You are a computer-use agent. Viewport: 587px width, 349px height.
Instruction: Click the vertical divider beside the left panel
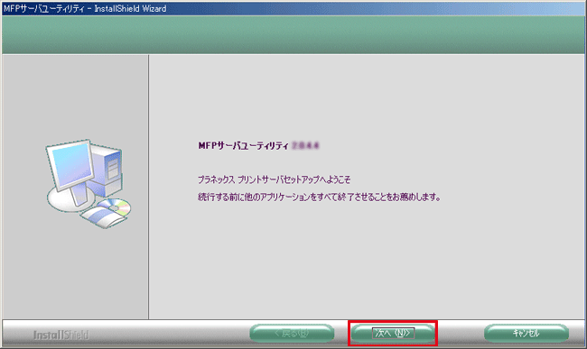click(x=149, y=187)
